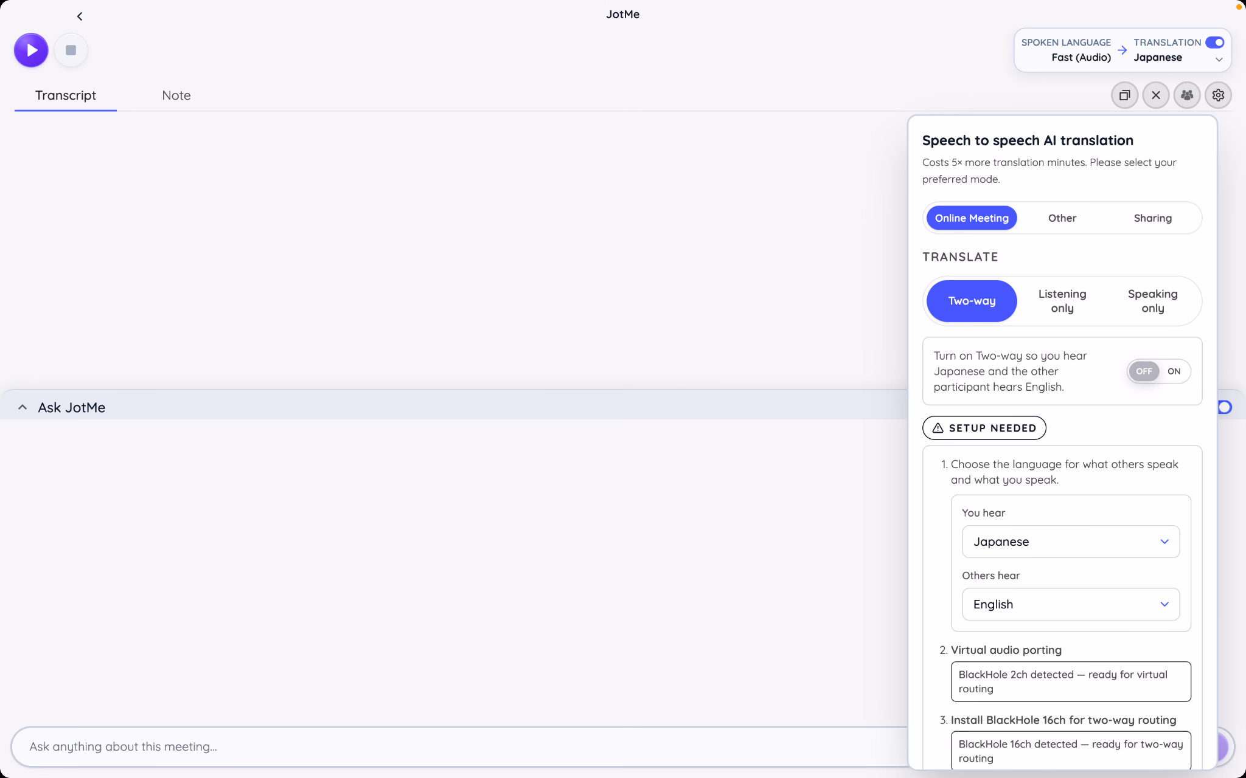Click the arrow between language and translation
This screenshot has width=1246, height=778.
(x=1122, y=50)
